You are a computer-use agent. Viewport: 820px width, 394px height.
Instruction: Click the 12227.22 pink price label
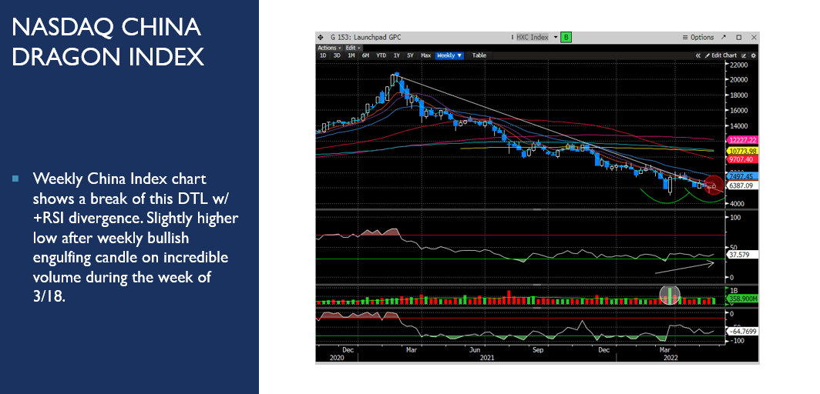(743, 140)
